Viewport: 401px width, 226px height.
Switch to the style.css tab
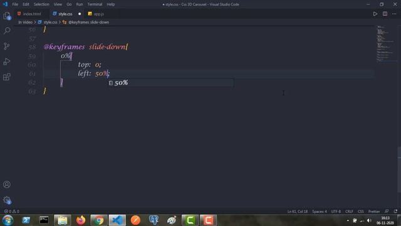tap(65, 14)
